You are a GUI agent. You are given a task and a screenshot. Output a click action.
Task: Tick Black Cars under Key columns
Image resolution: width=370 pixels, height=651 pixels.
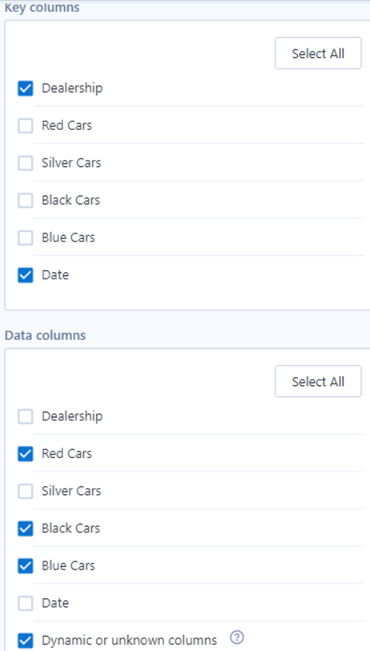[25, 200]
